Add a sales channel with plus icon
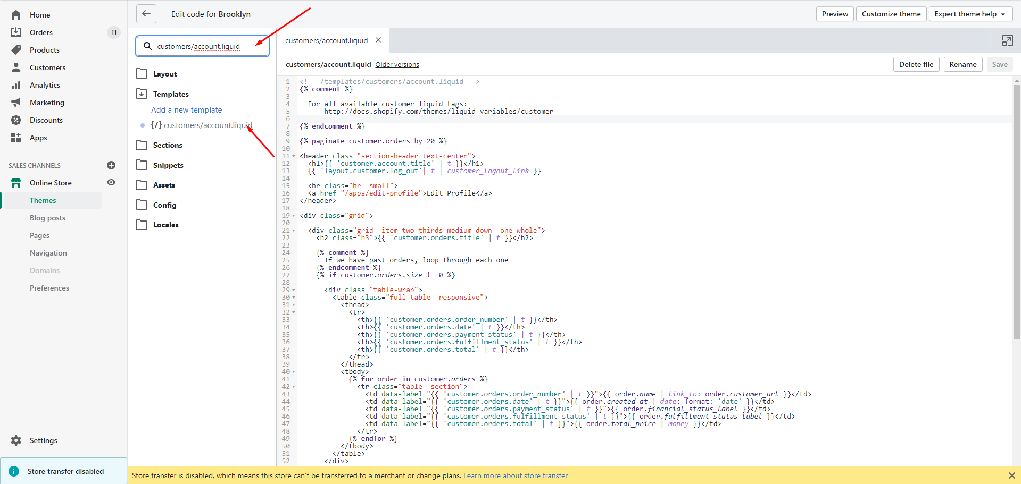 tap(111, 165)
